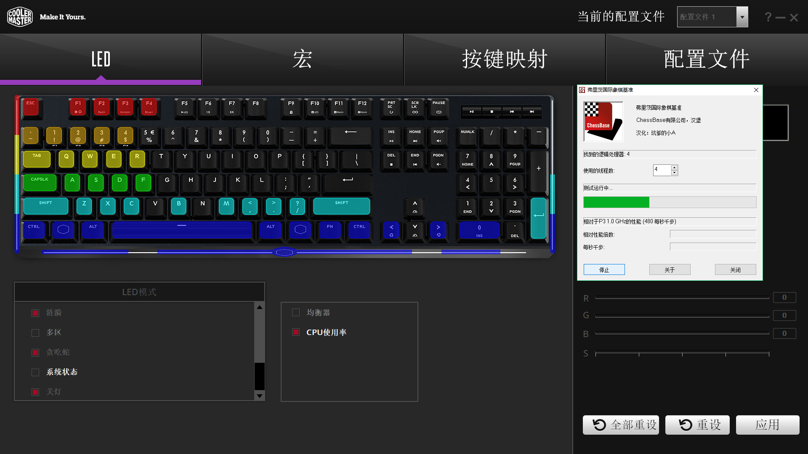Check the 多区 LED mode checkbox

pos(35,333)
